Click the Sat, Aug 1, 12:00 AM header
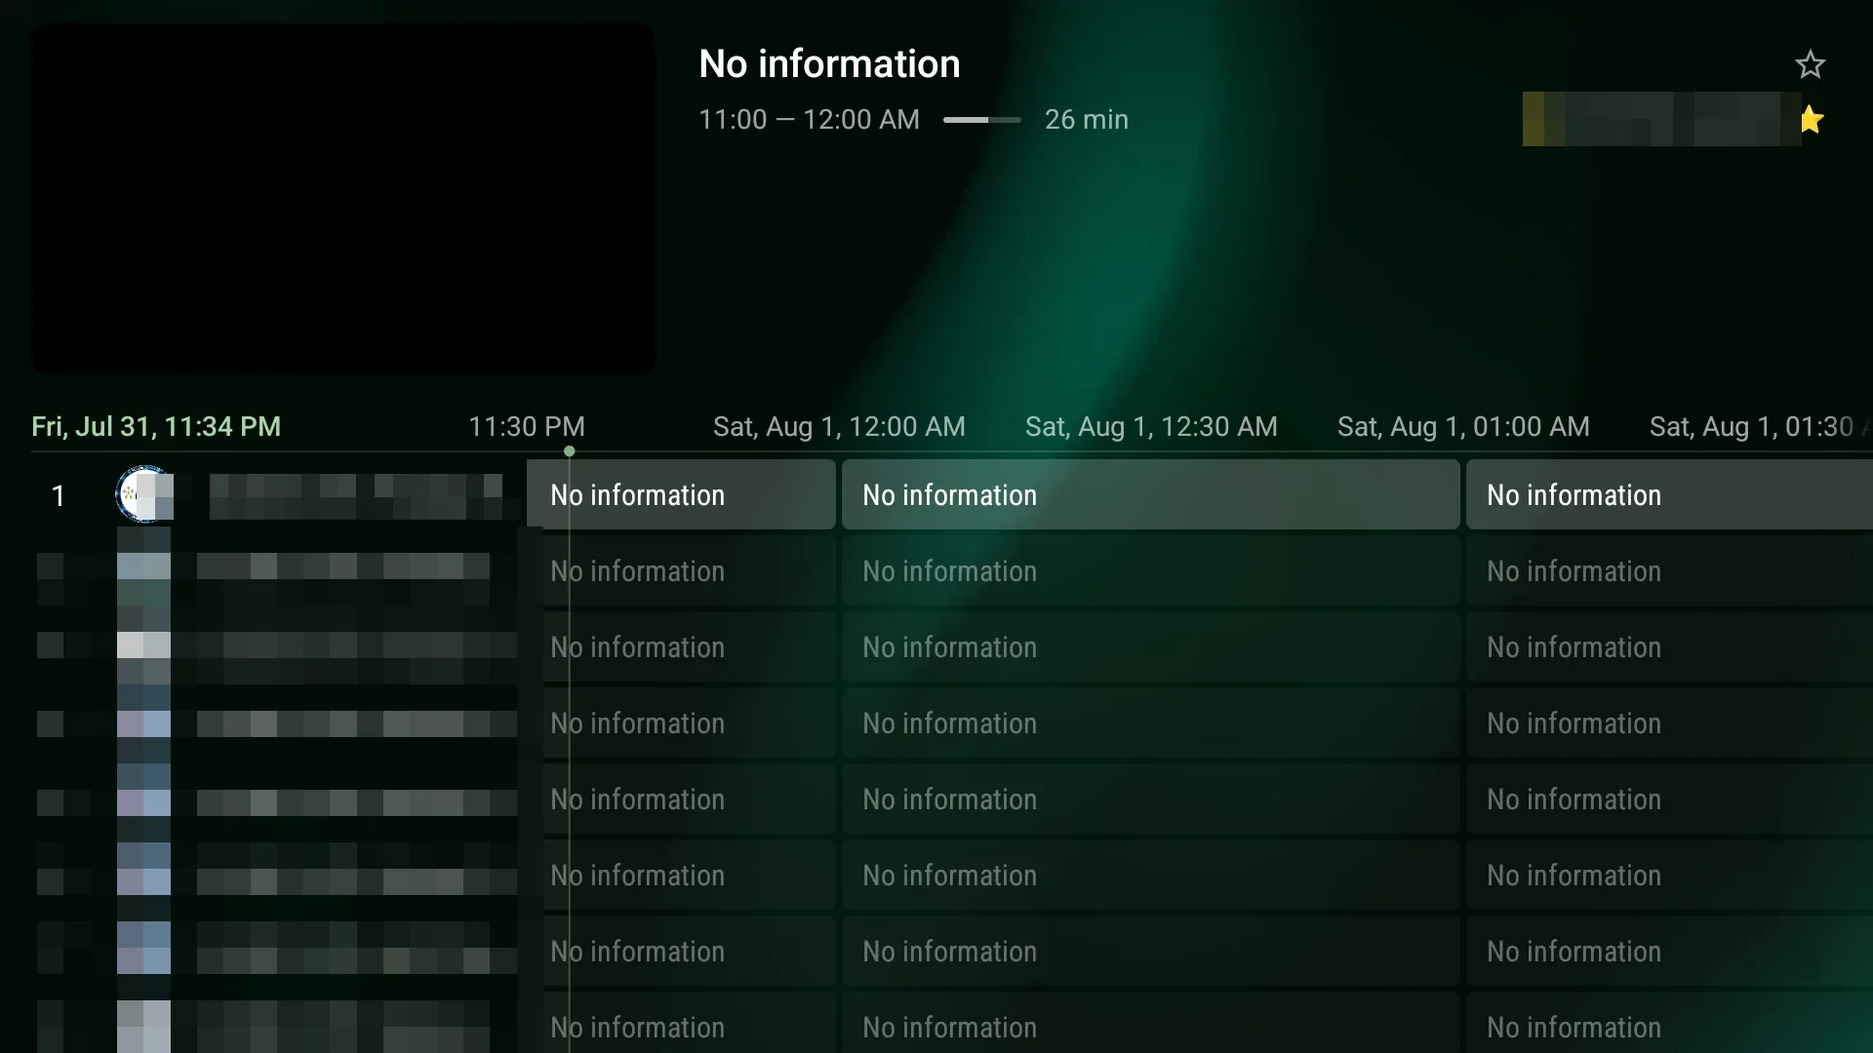This screenshot has width=1873, height=1053. pyautogui.click(x=839, y=426)
